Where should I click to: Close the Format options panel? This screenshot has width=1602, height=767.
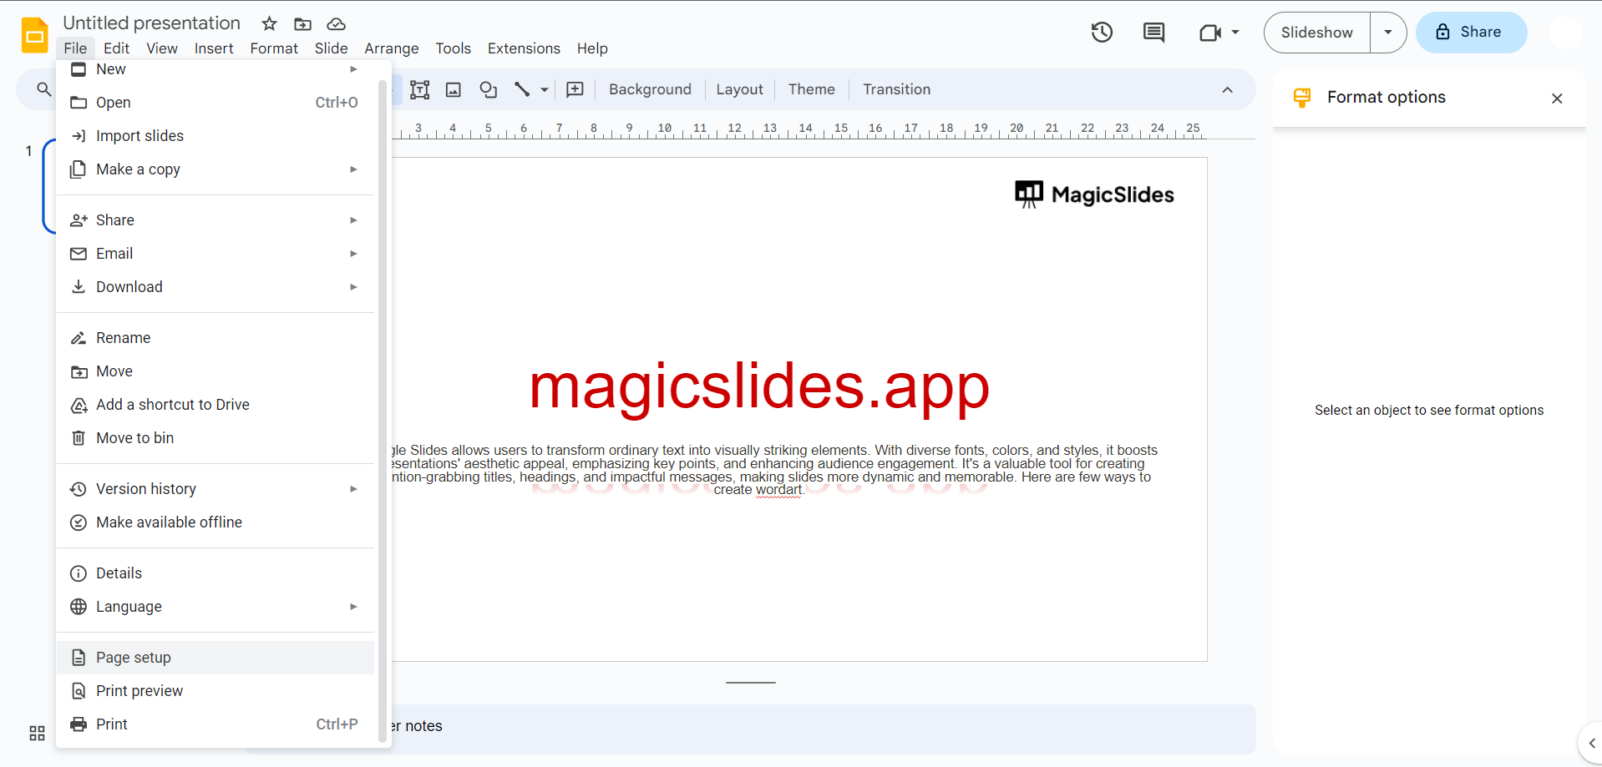pos(1557,98)
